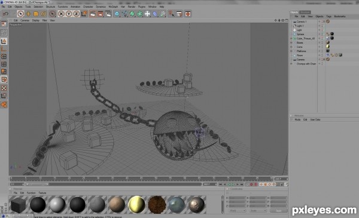Open the Plugins menu

(x=142, y=7)
